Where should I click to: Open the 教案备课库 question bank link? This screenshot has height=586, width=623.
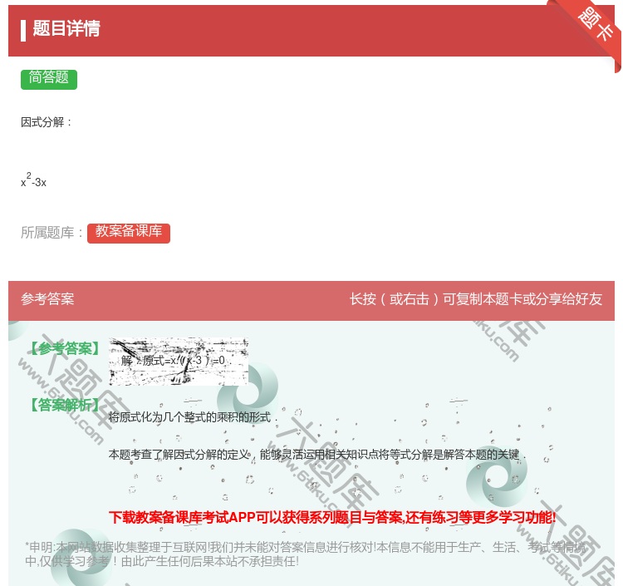(x=129, y=233)
